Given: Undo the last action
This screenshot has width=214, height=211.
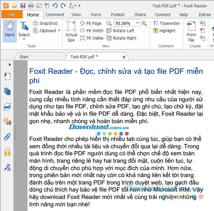Looking at the screenshot, I should tap(55, 6).
